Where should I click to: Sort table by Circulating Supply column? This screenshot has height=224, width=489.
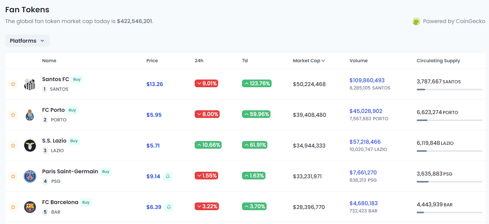point(438,61)
